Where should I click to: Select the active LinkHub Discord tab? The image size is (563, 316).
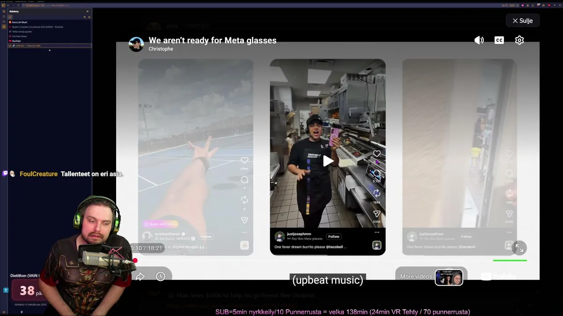point(49,46)
